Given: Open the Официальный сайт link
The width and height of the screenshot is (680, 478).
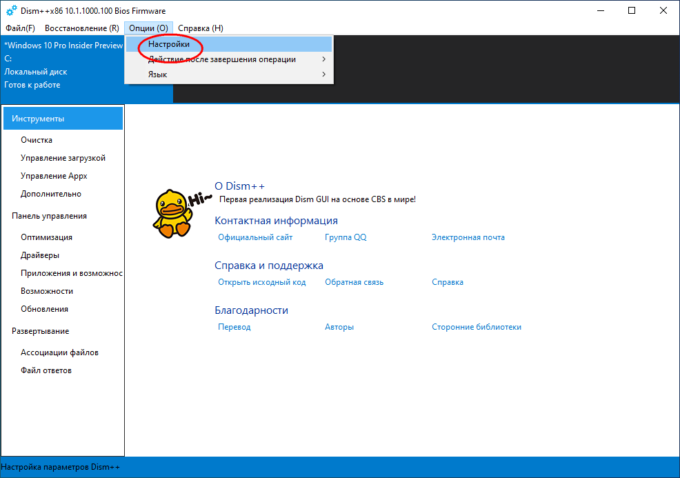Looking at the screenshot, I should click(x=255, y=237).
